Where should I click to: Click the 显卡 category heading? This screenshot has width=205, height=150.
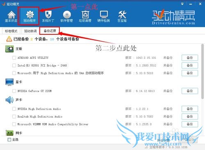[x=19, y=82]
